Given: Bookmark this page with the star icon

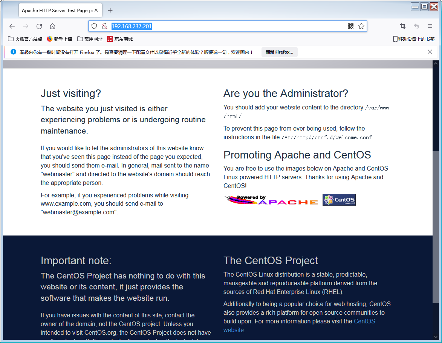Looking at the screenshot, I should click(361, 26).
